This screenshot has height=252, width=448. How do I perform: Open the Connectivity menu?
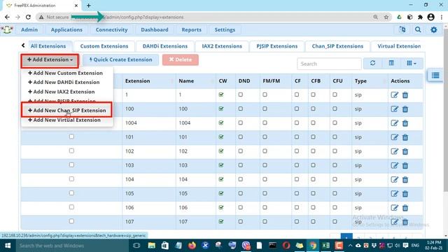click(x=112, y=29)
